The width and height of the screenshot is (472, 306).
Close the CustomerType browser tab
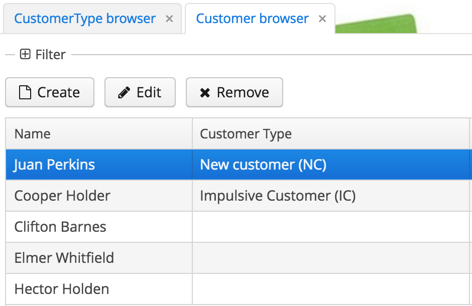tap(170, 19)
